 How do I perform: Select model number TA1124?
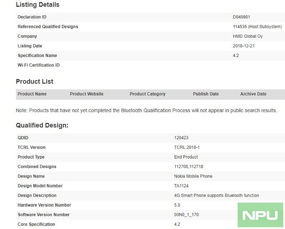click(x=181, y=186)
